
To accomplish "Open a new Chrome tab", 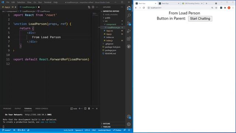I will (x=206, y=3).
